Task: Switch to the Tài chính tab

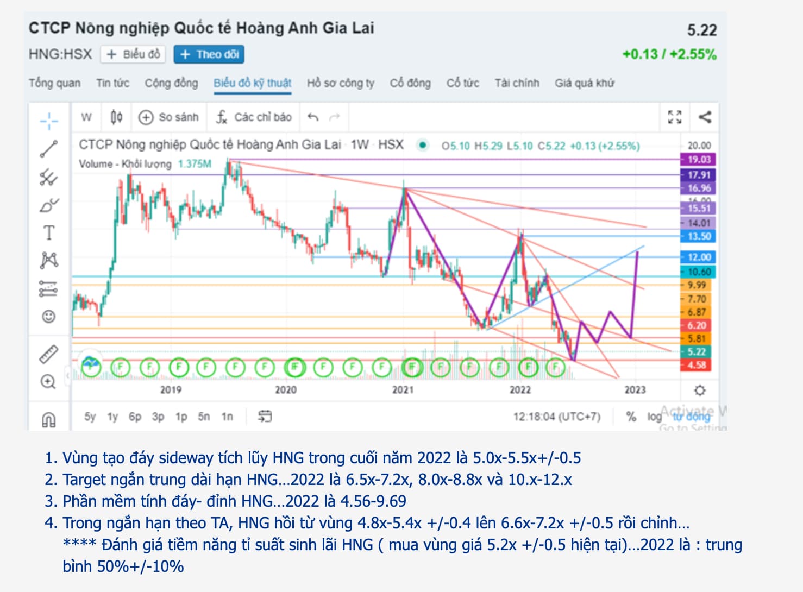Action: 517,83
